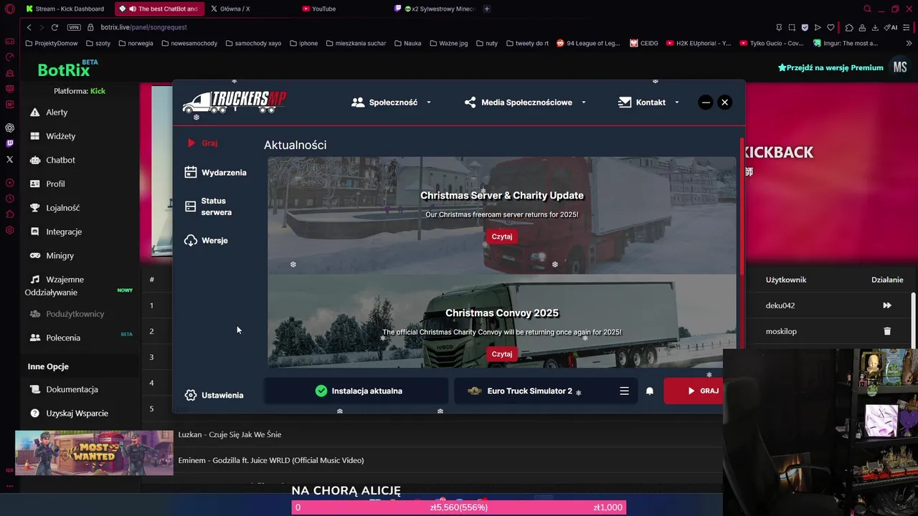Click the notification bell in TruckersMP launcher
Image resolution: width=918 pixels, height=516 pixels.
tap(650, 391)
